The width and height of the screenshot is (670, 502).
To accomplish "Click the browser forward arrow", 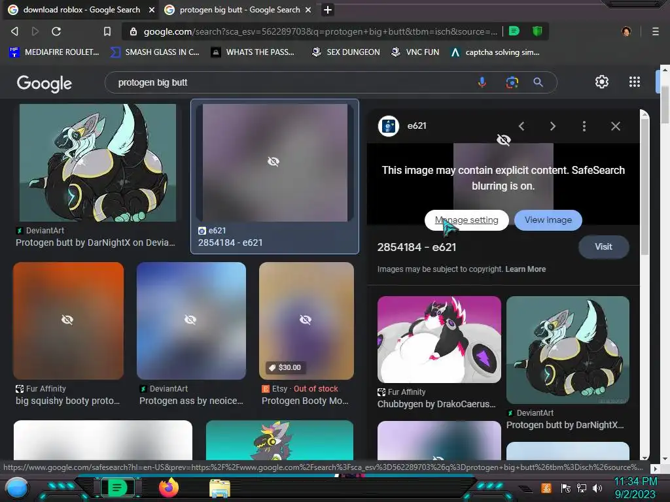I will 35,31.
